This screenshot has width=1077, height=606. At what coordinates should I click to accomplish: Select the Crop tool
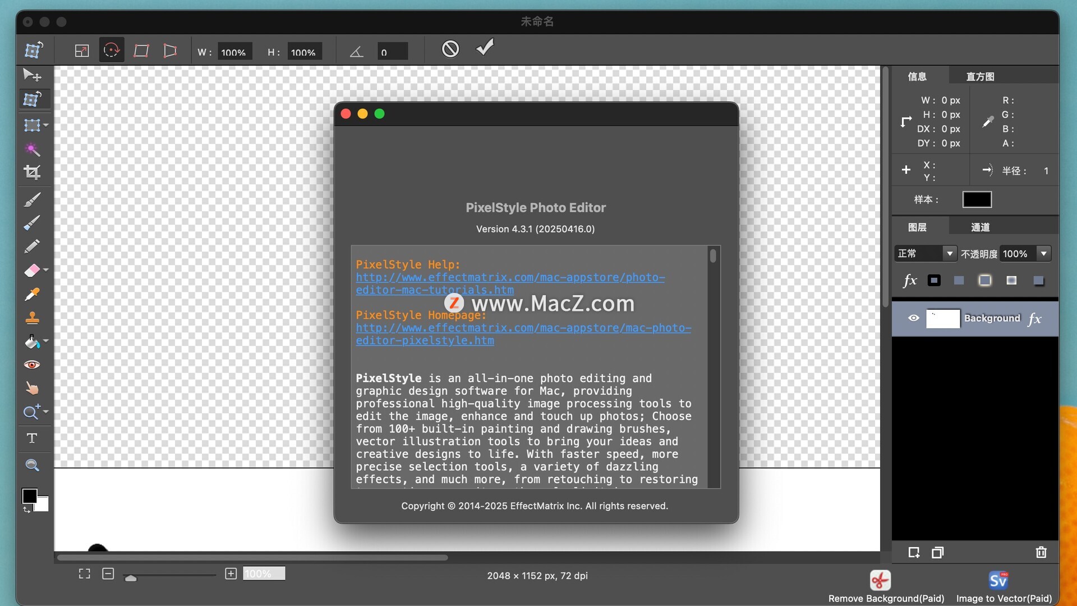32,172
